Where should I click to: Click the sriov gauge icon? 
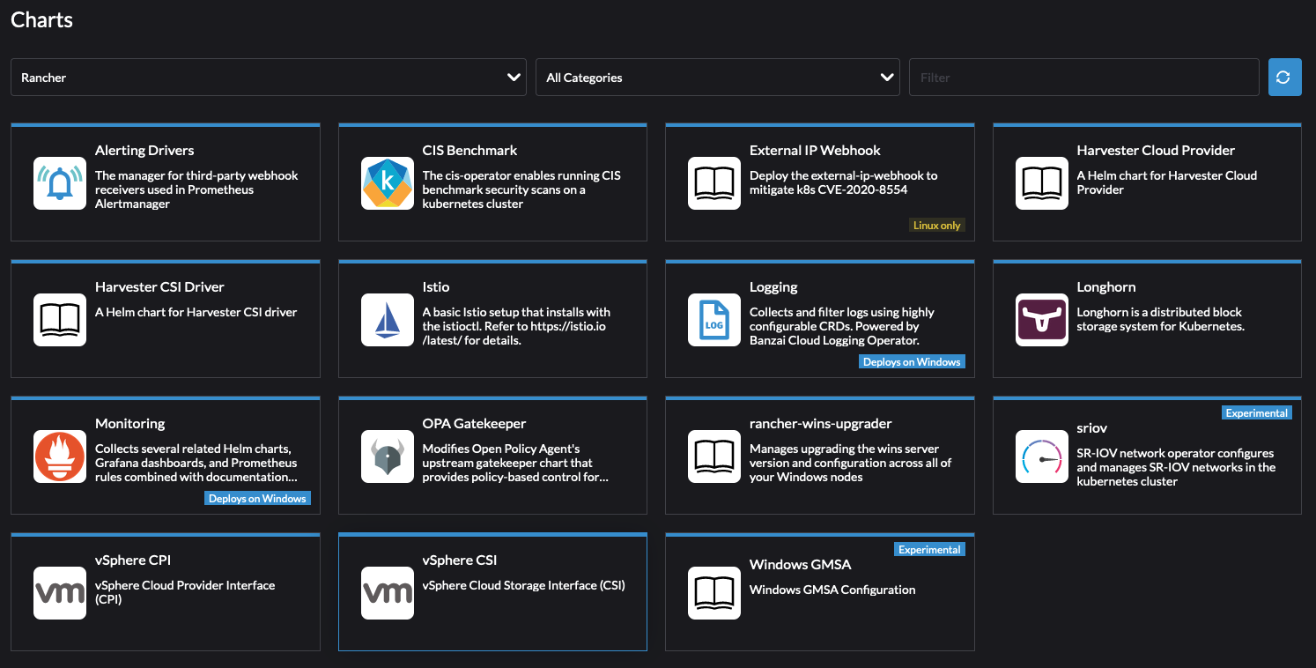coord(1041,456)
